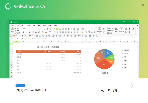Toggle the highlighted middle align button
Screen dimensions: 148x103
tap(57, 29)
